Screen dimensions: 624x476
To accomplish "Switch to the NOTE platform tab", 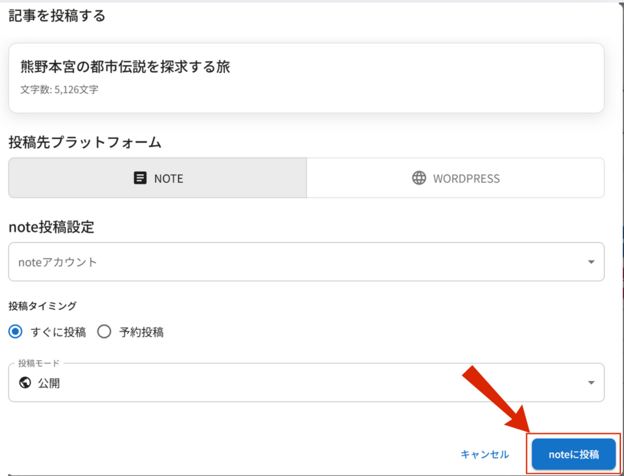I will tap(157, 179).
